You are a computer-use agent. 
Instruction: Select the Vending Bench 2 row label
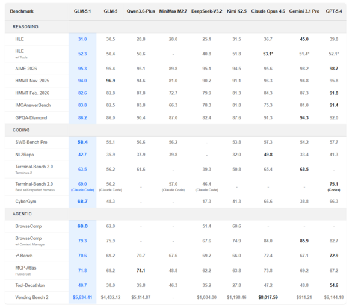pos(32,297)
